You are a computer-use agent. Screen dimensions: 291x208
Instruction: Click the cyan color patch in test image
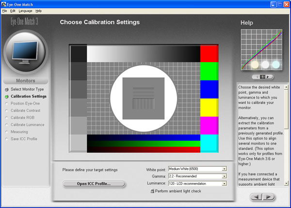(x=209, y=144)
